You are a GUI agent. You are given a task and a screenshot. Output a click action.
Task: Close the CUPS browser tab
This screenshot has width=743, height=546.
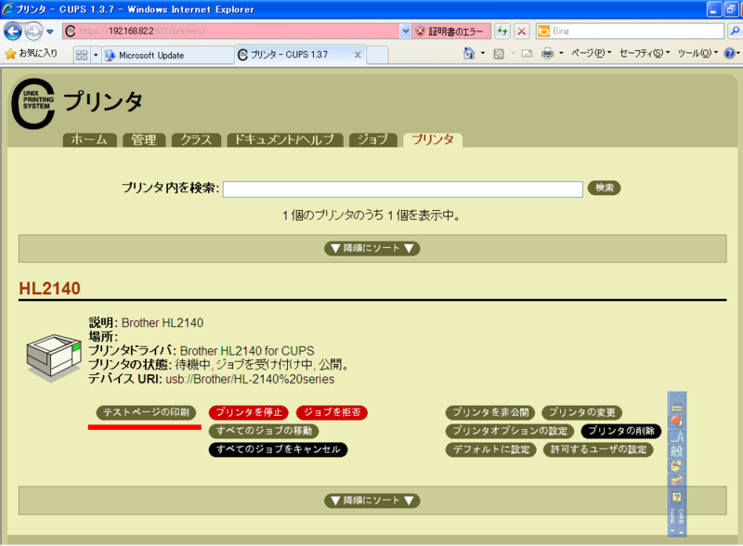pyautogui.click(x=358, y=55)
